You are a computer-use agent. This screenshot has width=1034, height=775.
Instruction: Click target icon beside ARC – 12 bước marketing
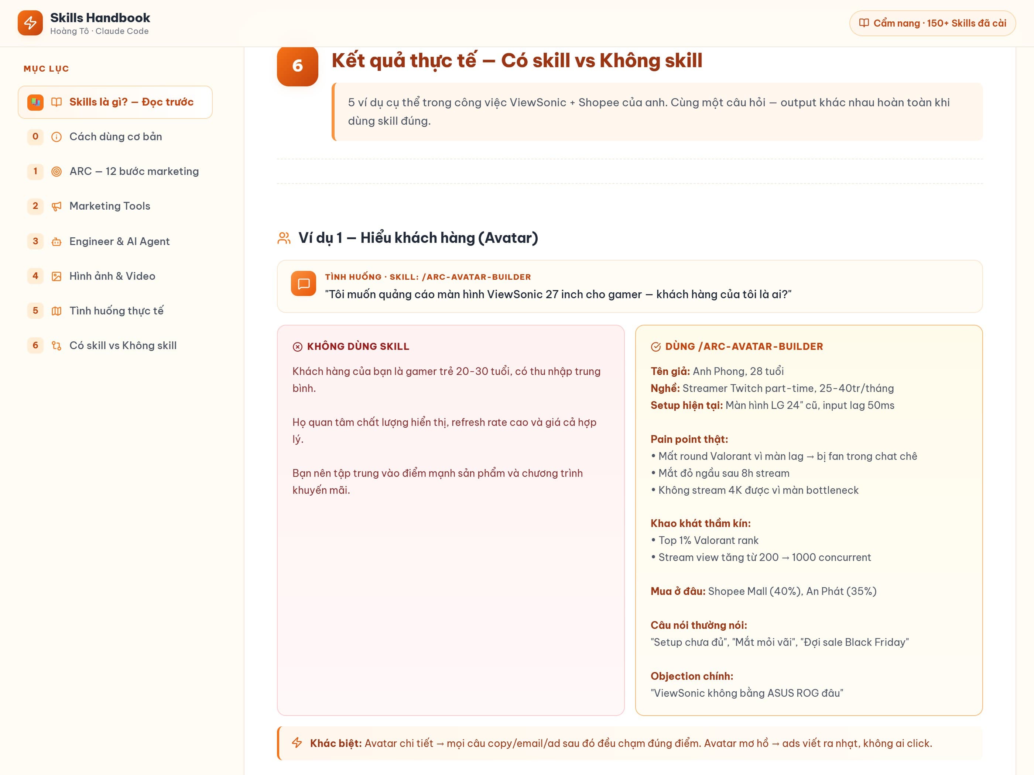point(57,172)
